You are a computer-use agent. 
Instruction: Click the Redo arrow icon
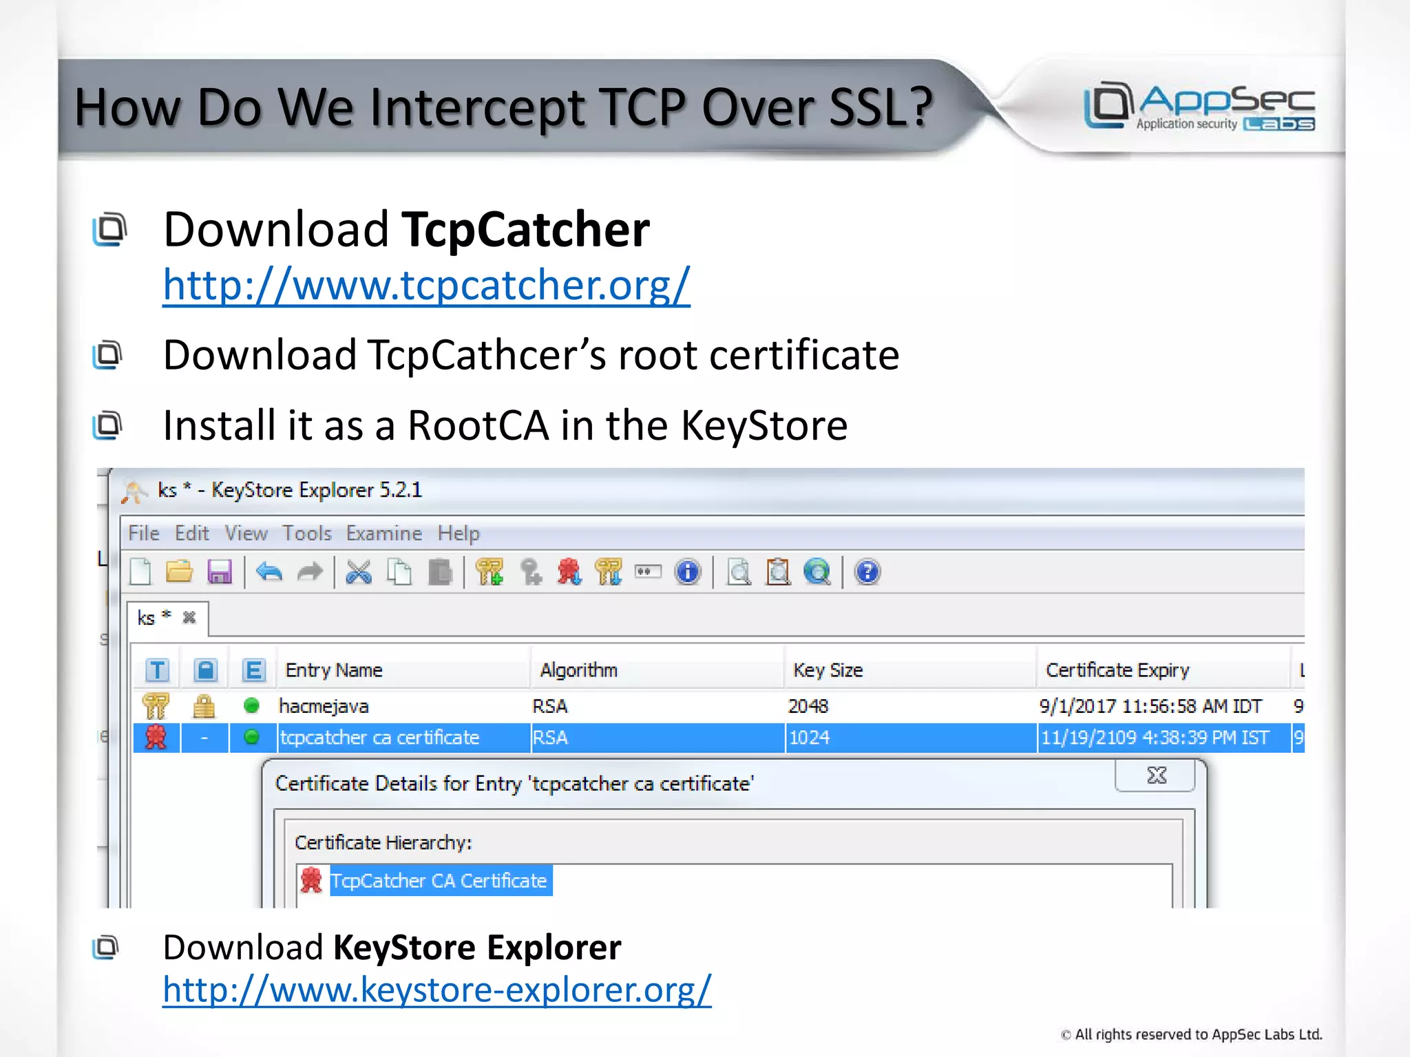pos(310,572)
